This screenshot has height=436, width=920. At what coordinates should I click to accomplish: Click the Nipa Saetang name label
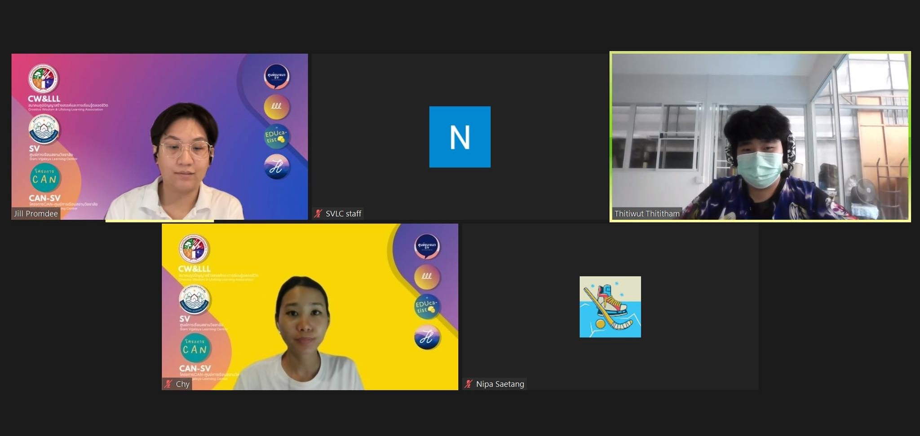pos(500,384)
